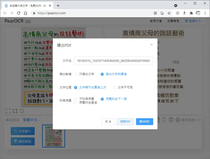Open the settings gear icon near 識別進度
The image size is (210, 159).
pos(178,120)
